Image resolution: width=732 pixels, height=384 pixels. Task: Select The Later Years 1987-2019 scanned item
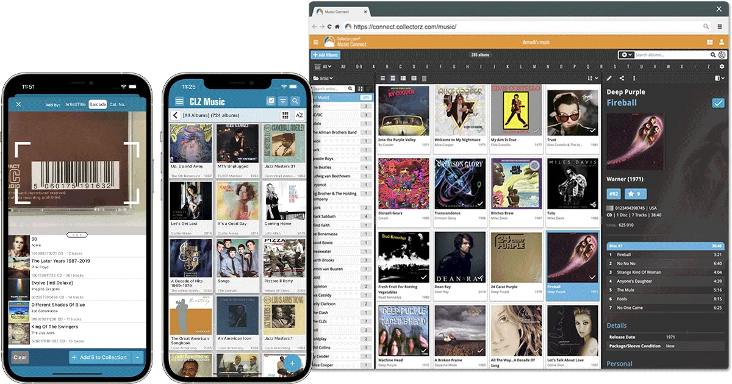tap(77, 268)
